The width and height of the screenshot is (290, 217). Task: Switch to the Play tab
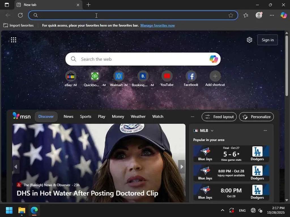click(x=102, y=117)
